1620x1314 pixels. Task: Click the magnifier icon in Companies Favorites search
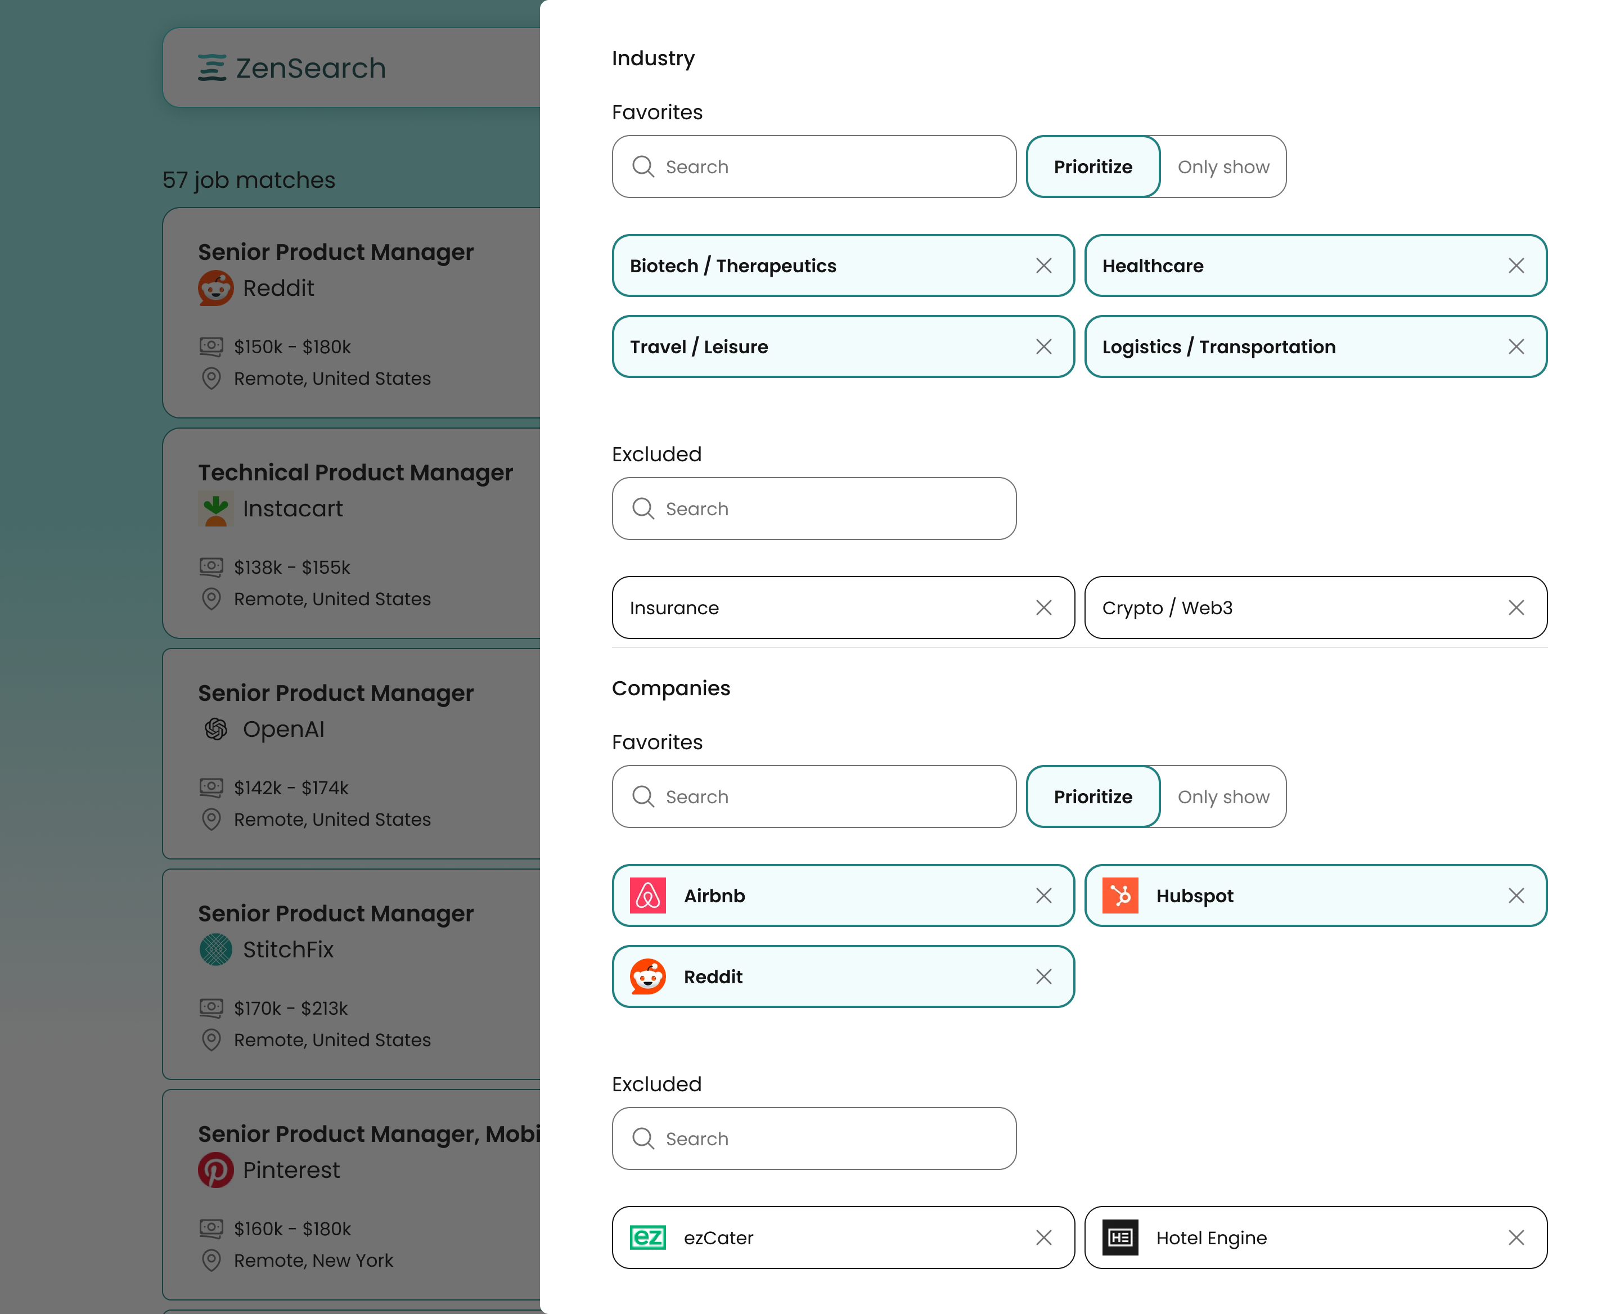(x=643, y=796)
